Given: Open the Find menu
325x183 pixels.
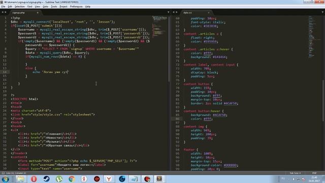Looking at the screenshot, I should pos(29,7).
